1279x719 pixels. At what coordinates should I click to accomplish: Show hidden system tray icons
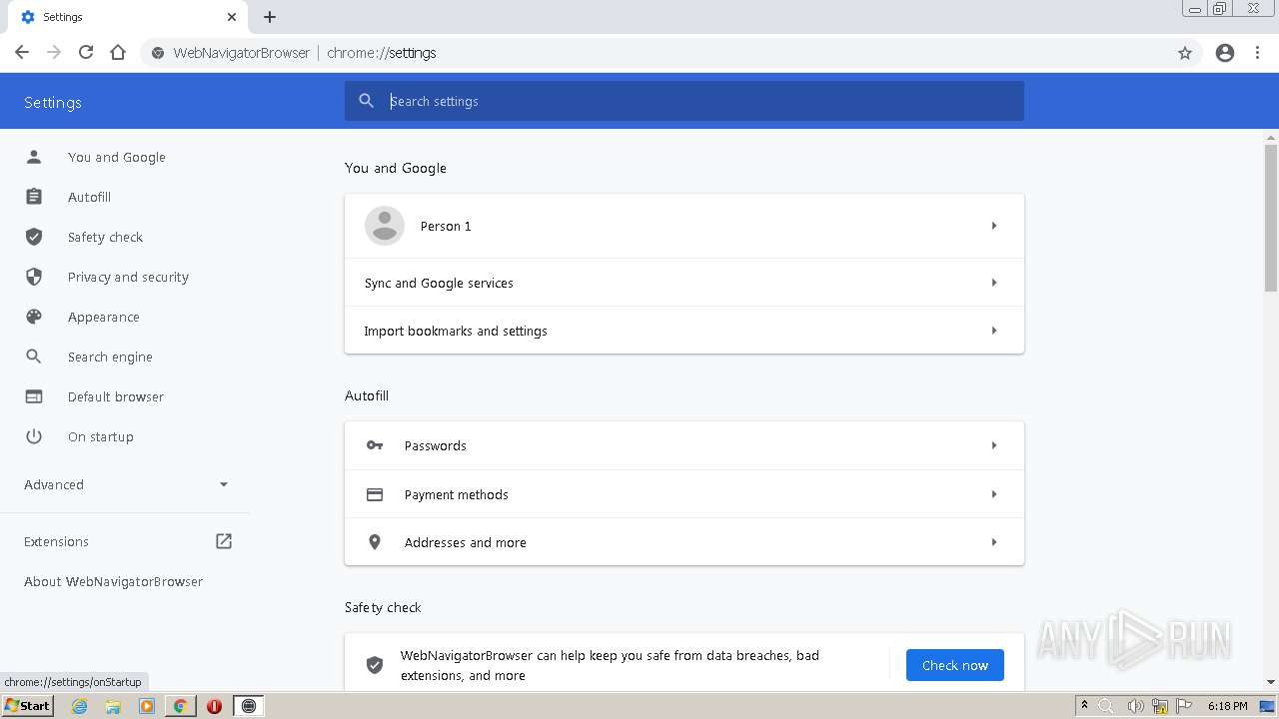(x=1084, y=706)
